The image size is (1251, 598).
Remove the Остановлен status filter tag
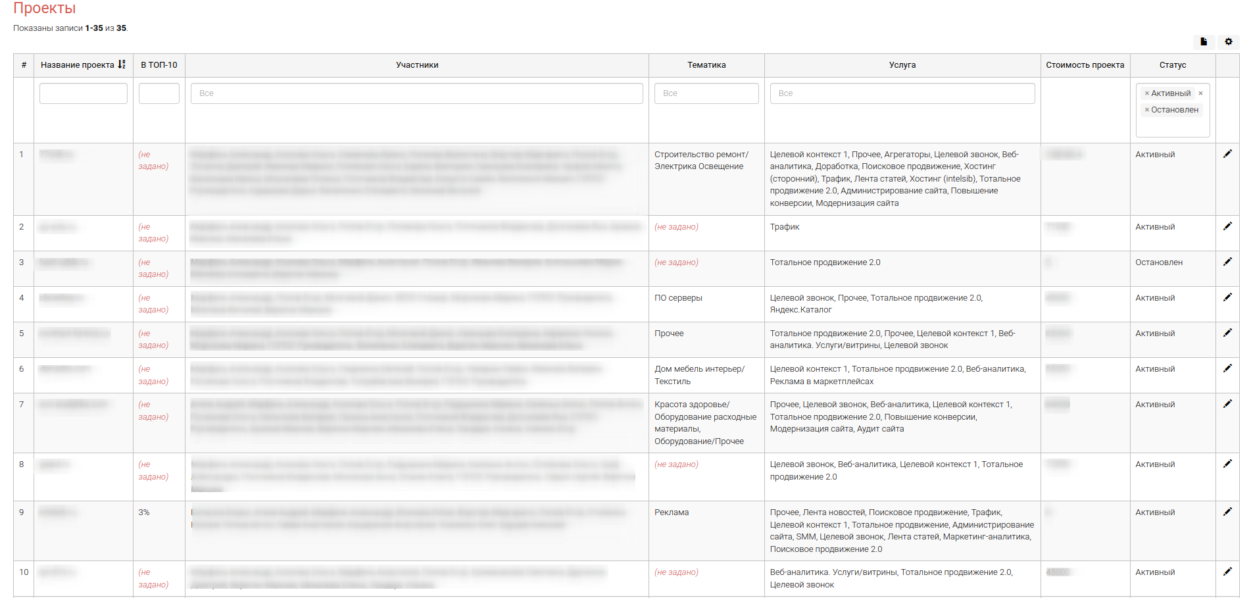pos(1147,110)
